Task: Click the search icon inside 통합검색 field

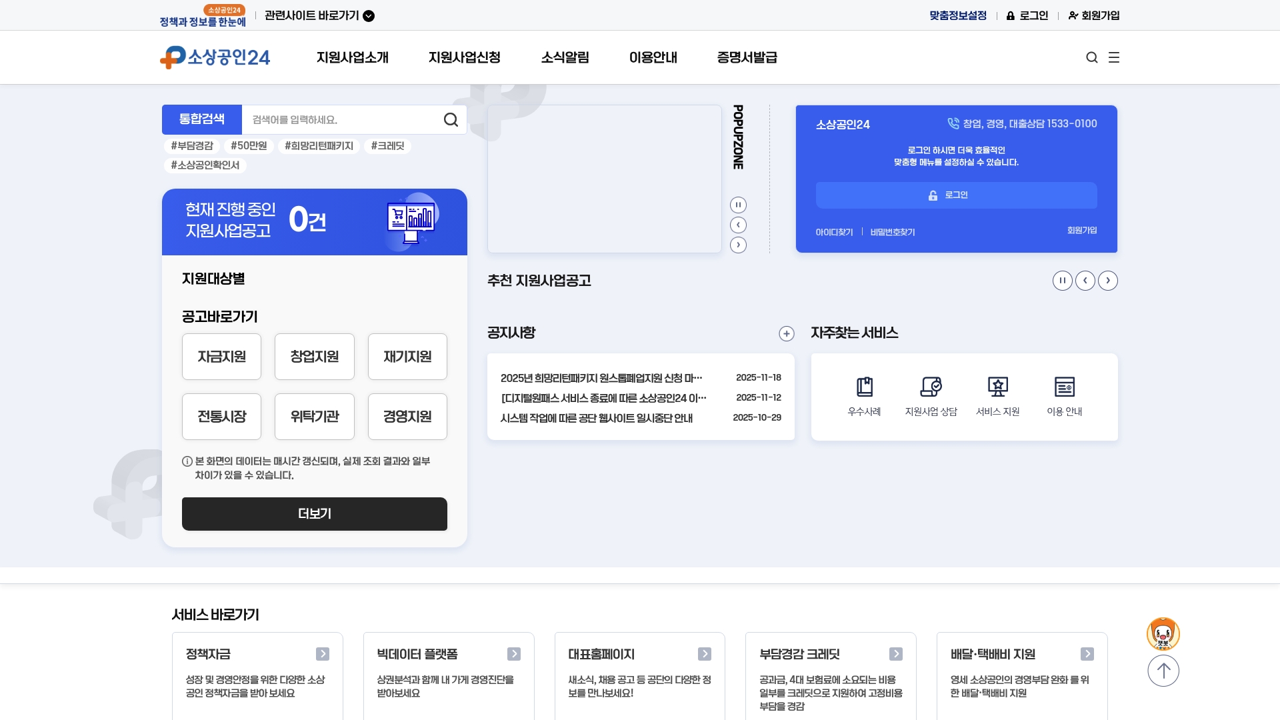Action: point(451,119)
